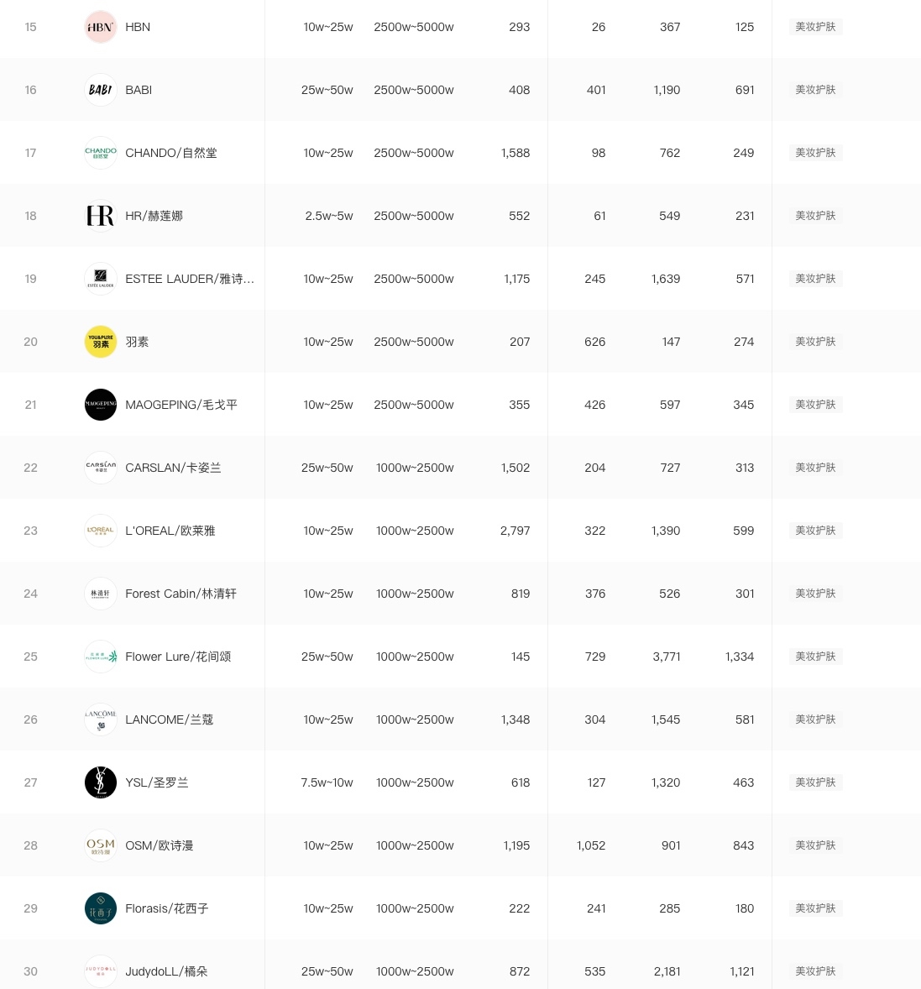Click the dark green Florasis logo
This screenshot has width=921, height=989.
(101, 908)
